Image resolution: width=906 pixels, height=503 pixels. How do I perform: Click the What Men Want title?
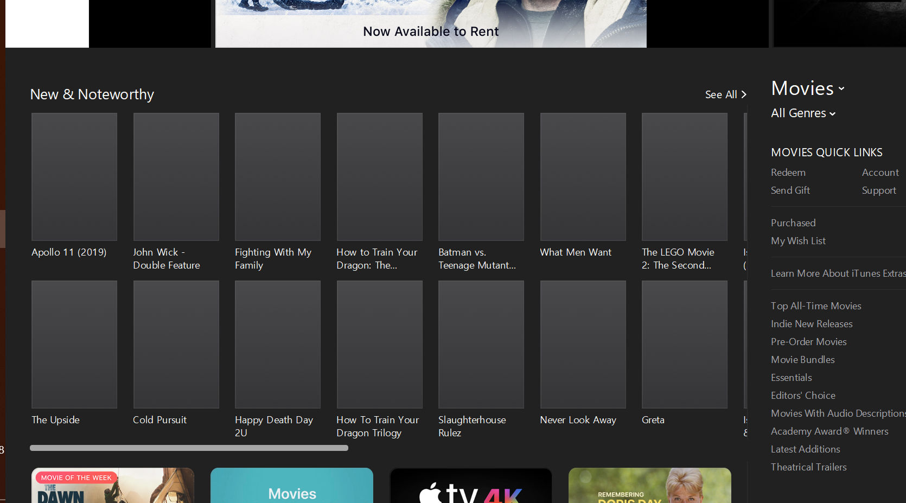[x=576, y=252]
